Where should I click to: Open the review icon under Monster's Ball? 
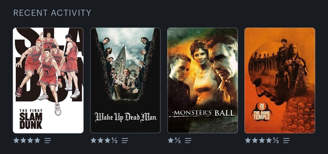(188, 140)
